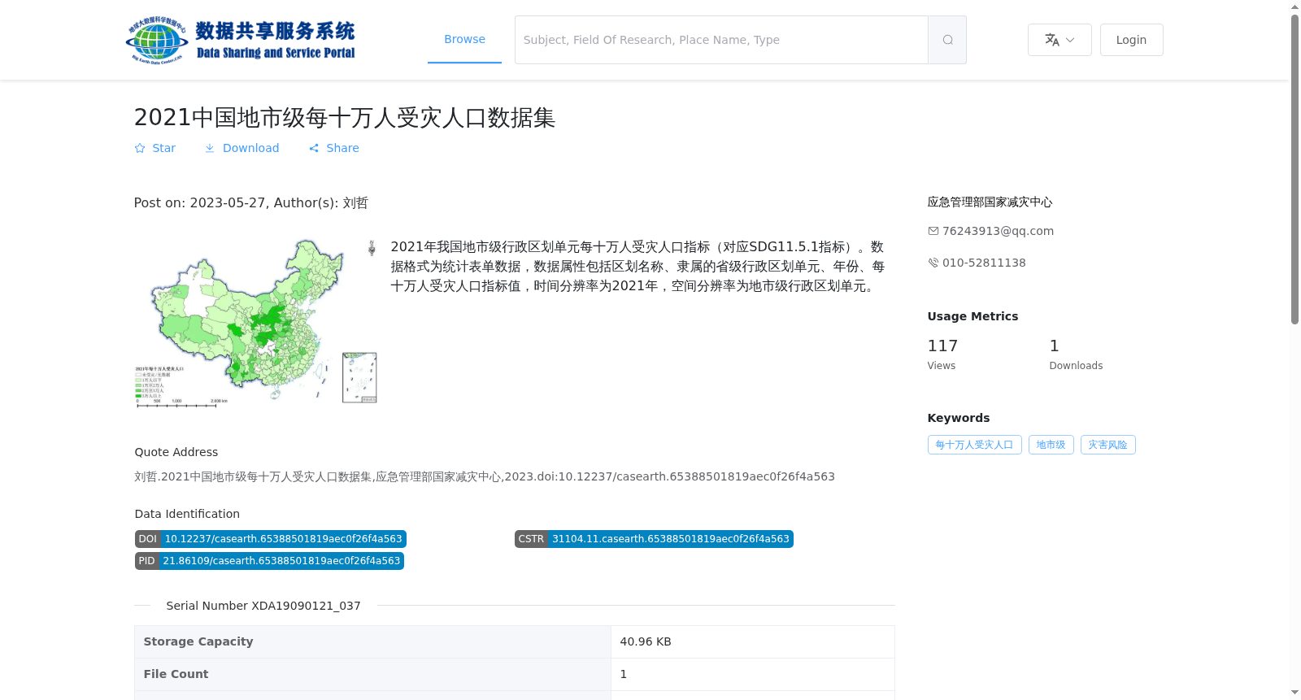Click the Post on 2023-05-27 author line

(x=251, y=203)
